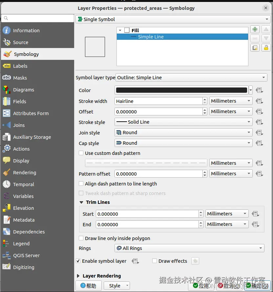Open Offset units Millimeters dropdown

click(x=231, y=111)
